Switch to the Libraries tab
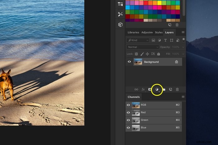 point(133,32)
